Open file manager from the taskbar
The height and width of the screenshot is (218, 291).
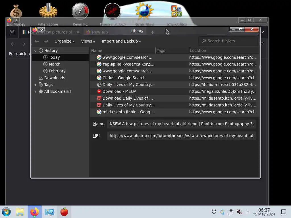point(20,212)
